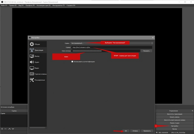The width and height of the screenshot is (194, 134).
Task: Click the Показать stream key button
Action: [x=146, y=51]
